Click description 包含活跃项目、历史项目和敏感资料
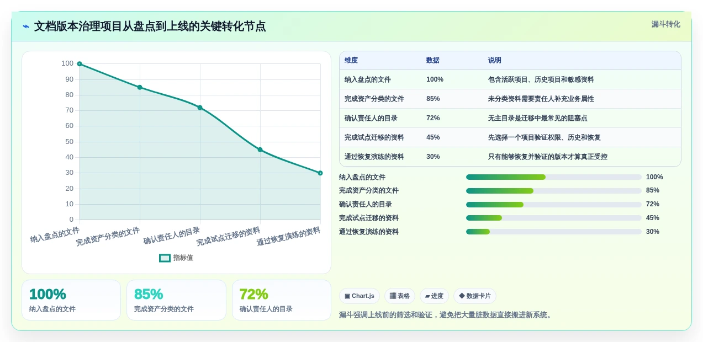The height and width of the screenshot is (342, 703). [541, 79]
